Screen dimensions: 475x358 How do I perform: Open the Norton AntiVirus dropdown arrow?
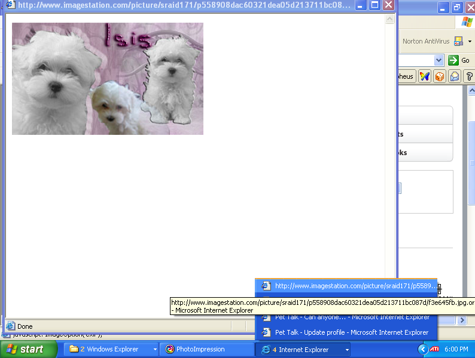point(470,41)
